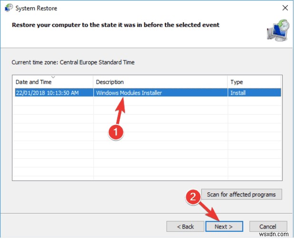The height and width of the screenshot is (239, 294).
Task: Click the System Restore title bar icon
Action: click(x=9, y=8)
